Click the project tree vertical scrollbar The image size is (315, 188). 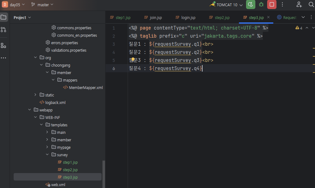coord(104,174)
